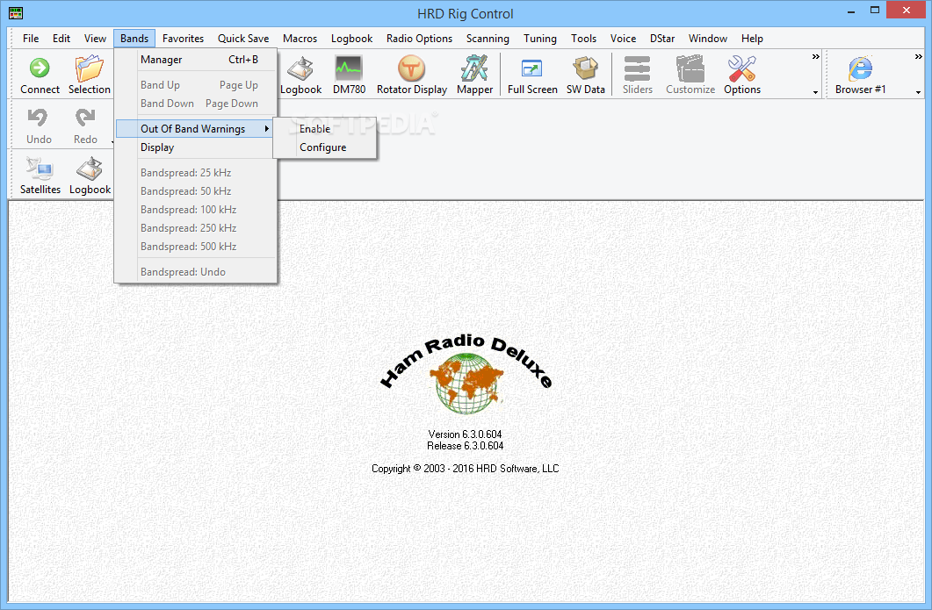Open Logbook icon in the third toolbar row

tap(90, 169)
